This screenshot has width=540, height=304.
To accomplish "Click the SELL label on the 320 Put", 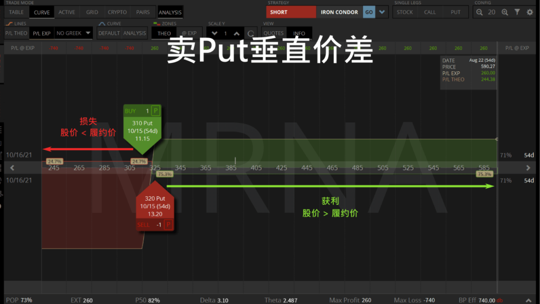I will tap(143, 225).
